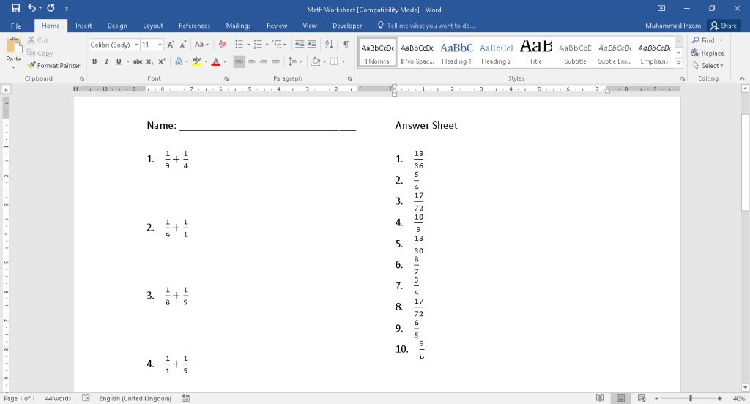Switch to Read Mode view
Viewport: 750px width, 404px height.
tap(600, 398)
